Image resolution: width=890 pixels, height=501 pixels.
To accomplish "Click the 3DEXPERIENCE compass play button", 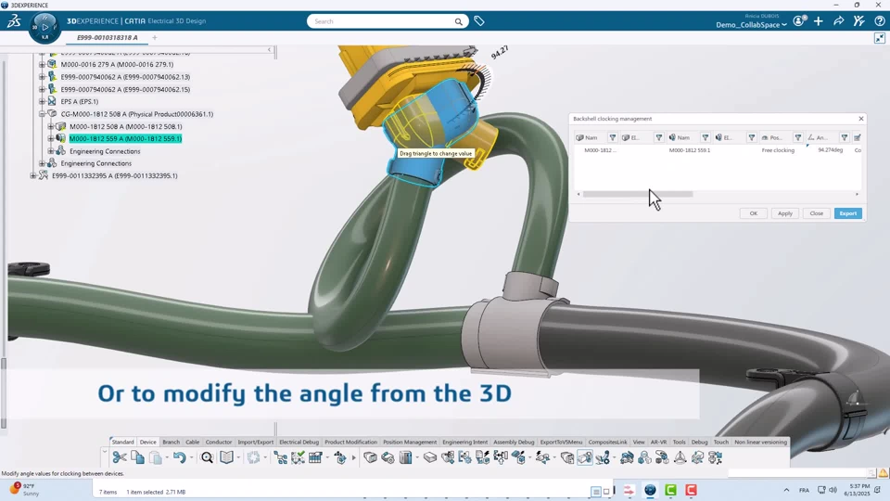I will [44, 27].
